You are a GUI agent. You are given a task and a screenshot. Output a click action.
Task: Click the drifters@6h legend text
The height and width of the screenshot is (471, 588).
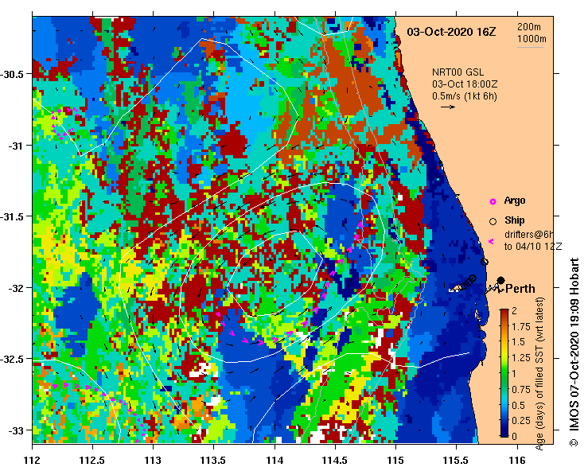coord(529,235)
